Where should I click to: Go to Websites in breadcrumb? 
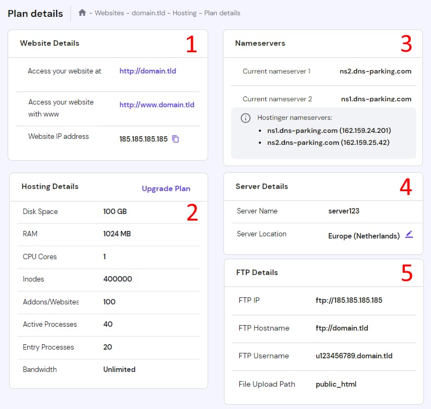click(110, 13)
